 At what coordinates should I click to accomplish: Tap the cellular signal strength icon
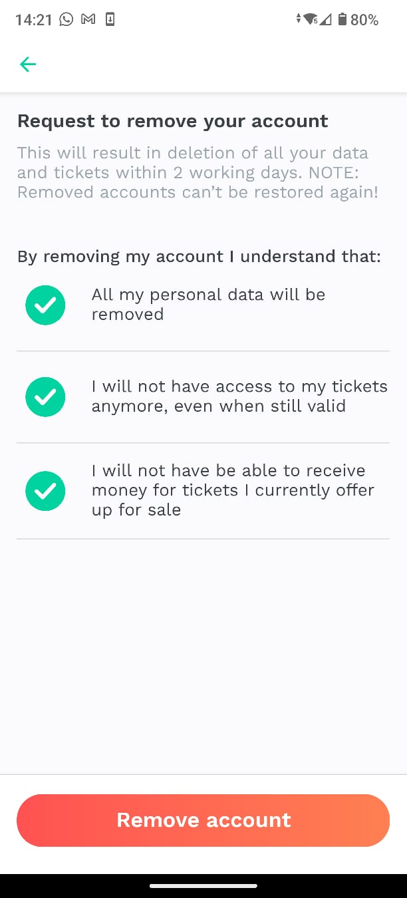click(325, 19)
